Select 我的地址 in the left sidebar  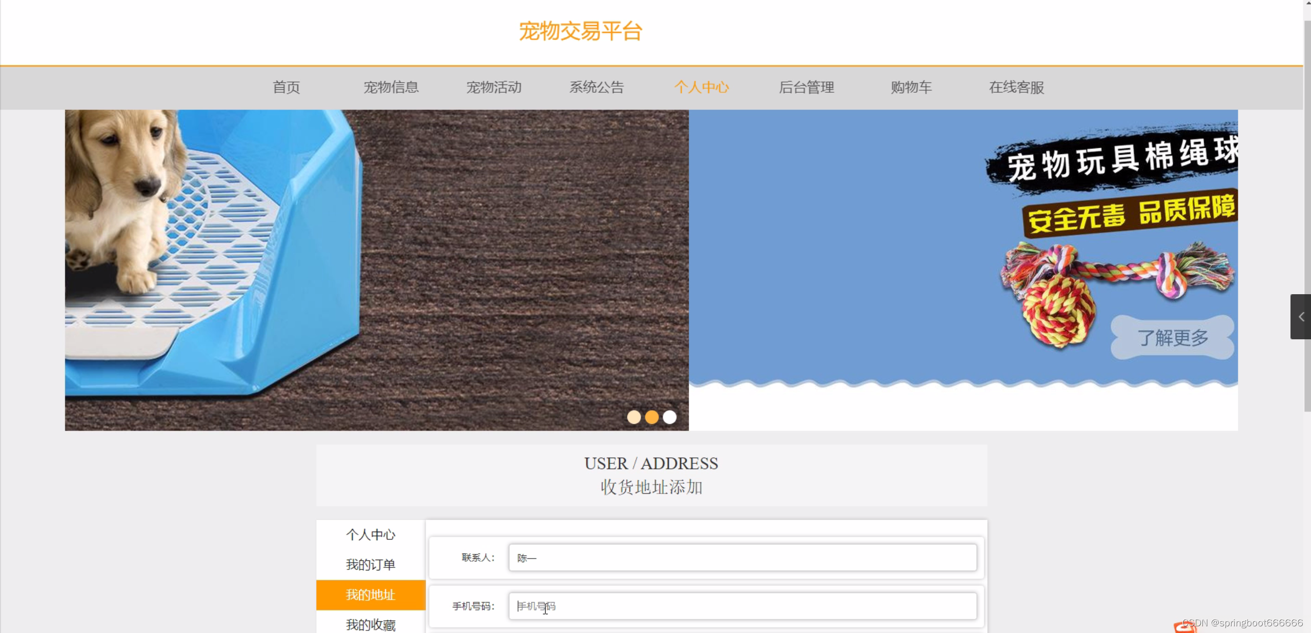[x=371, y=595]
